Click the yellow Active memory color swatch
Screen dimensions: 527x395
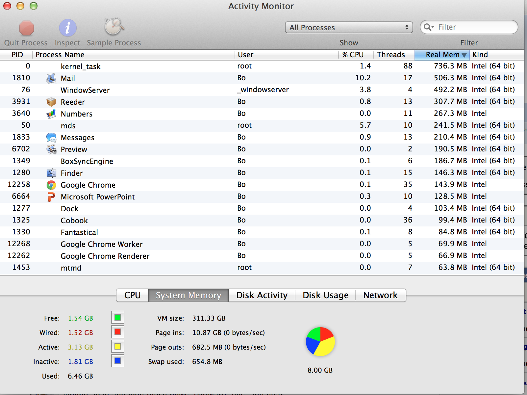coord(118,347)
